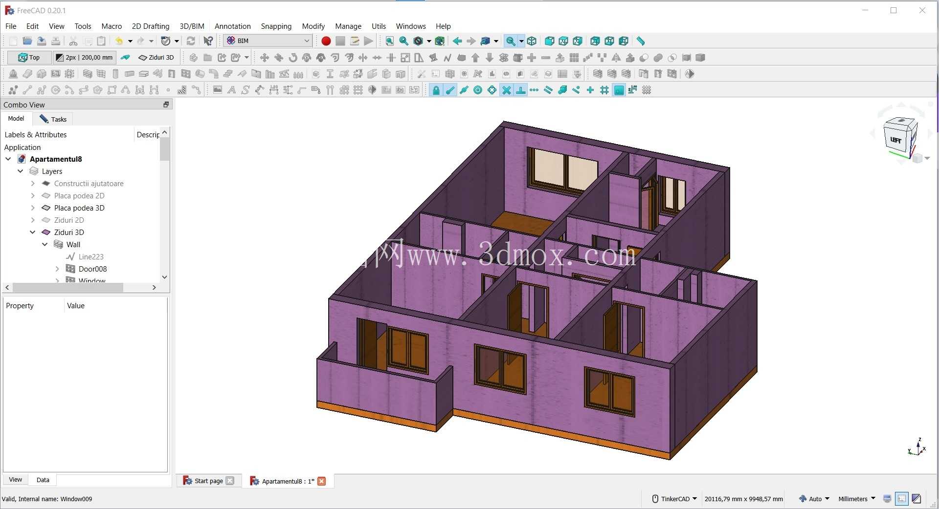Collapse the Ziduri 3D layer
The height and width of the screenshot is (509, 939).
point(33,233)
